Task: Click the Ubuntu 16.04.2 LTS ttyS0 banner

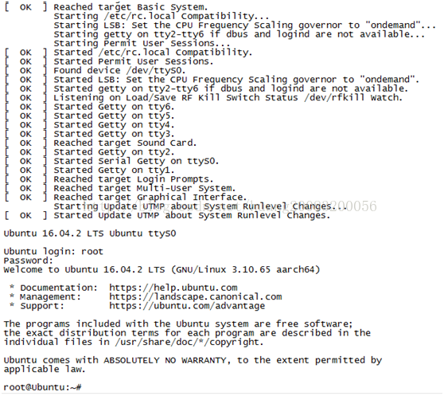Action: click(90, 233)
